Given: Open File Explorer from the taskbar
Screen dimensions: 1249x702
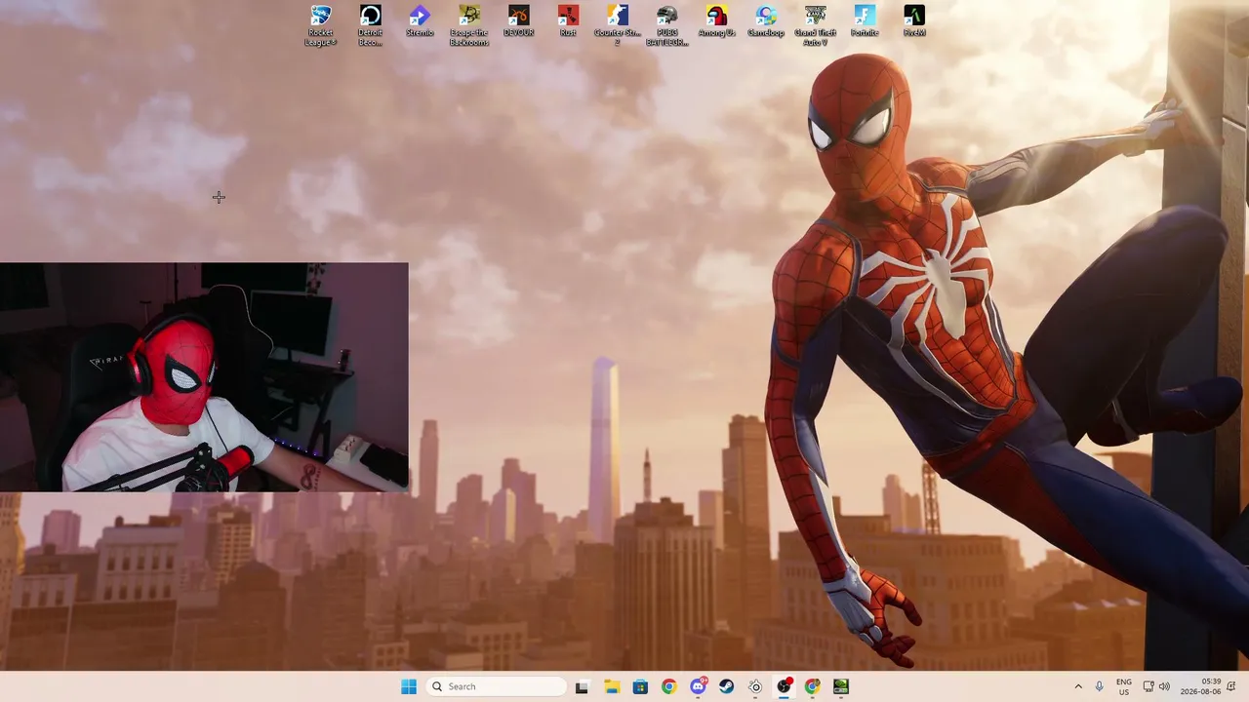Looking at the screenshot, I should point(612,686).
